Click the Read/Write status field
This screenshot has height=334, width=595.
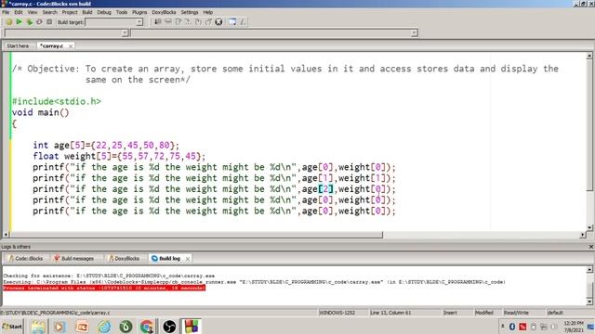coord(516,313)
